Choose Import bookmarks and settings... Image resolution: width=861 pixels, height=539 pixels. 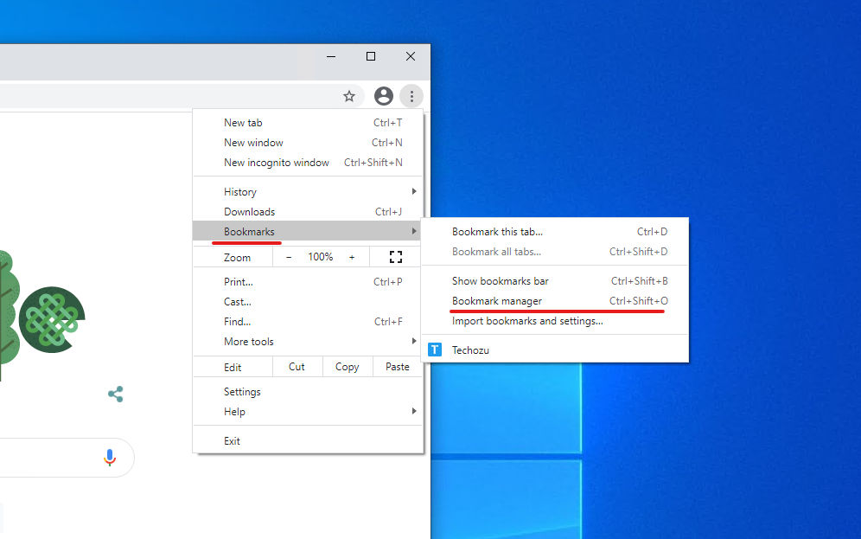555,321
